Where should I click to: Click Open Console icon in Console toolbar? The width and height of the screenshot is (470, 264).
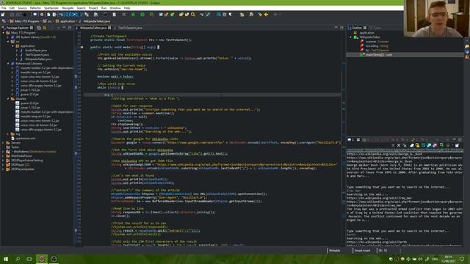coord(457,145)
